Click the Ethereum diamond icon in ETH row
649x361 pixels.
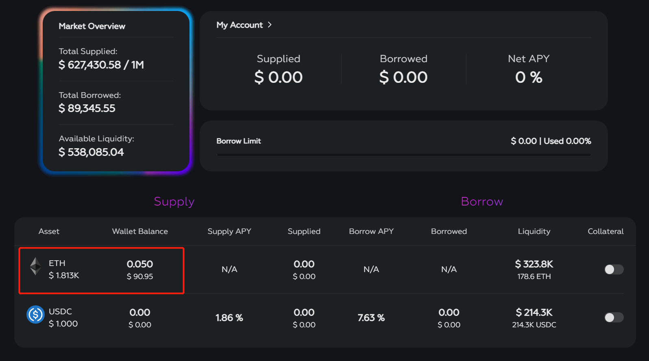click(x=35, y=266)
